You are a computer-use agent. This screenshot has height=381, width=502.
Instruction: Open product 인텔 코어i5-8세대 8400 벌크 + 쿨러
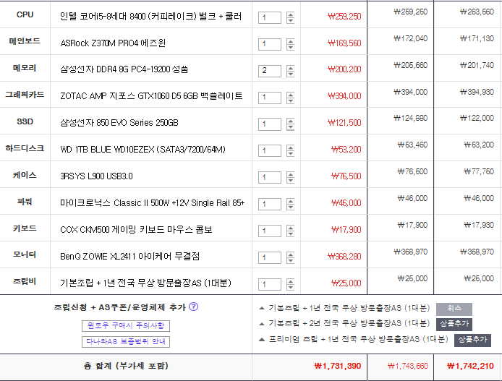150,17
